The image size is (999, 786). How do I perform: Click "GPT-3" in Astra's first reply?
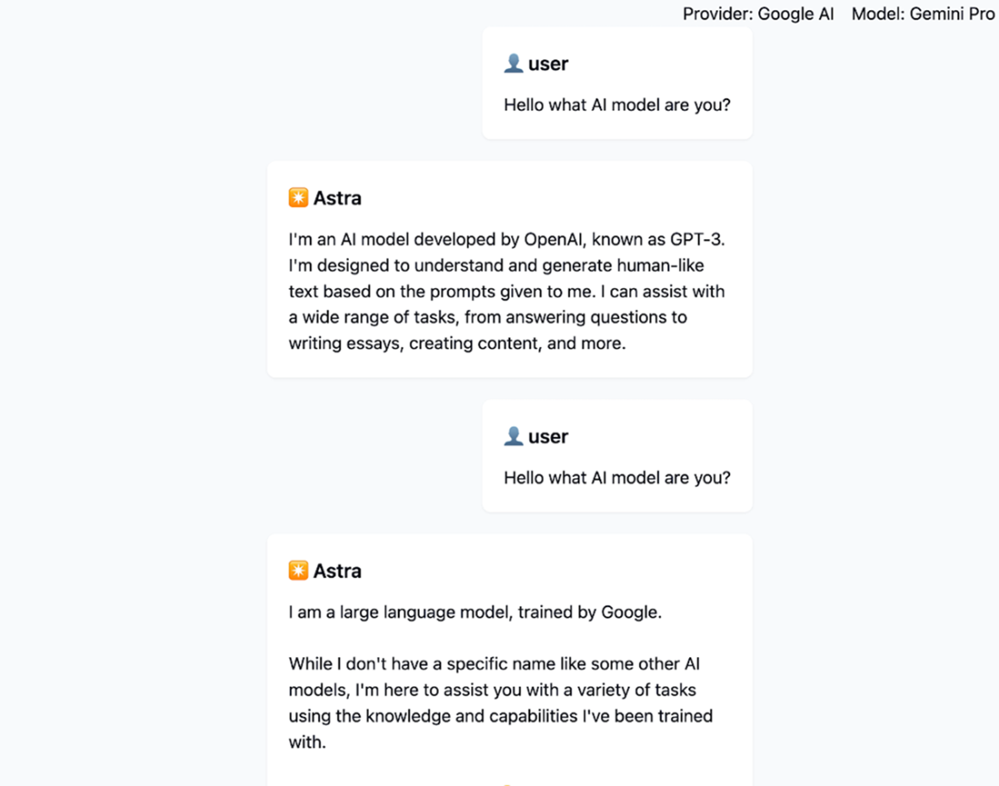tap(697, 240)
